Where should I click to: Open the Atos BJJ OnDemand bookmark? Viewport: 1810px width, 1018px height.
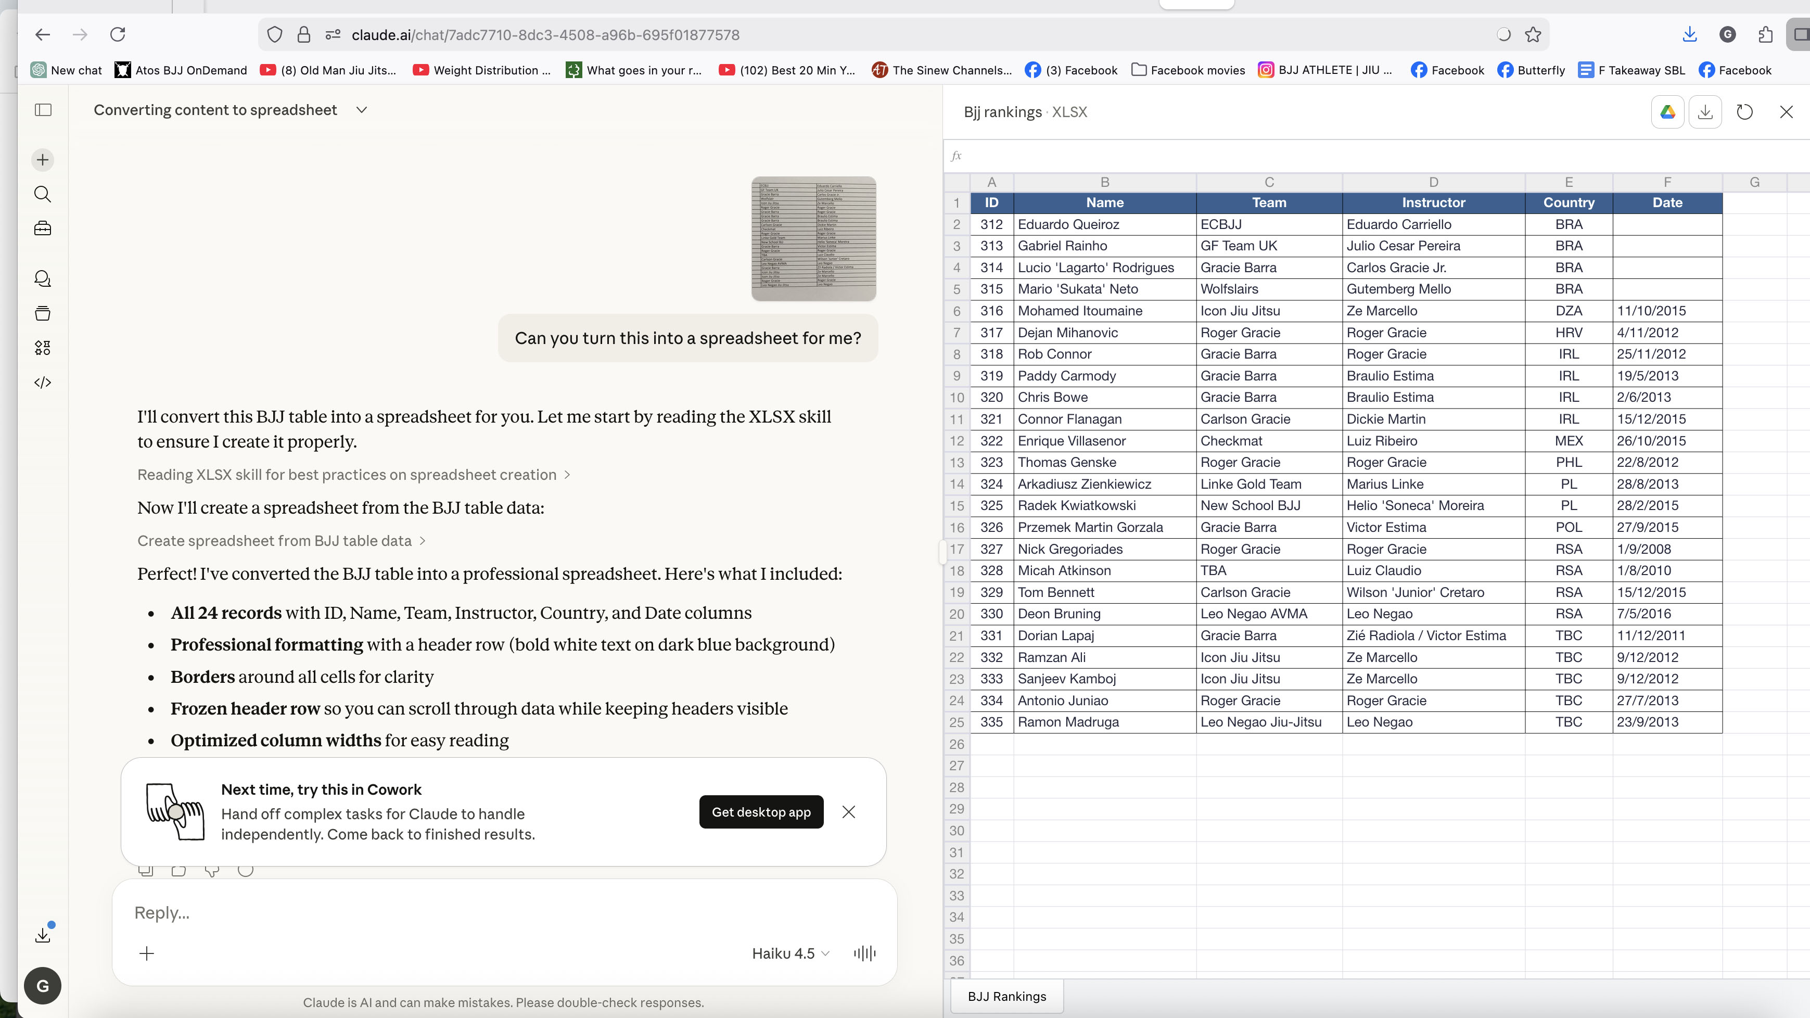[180, 70]
